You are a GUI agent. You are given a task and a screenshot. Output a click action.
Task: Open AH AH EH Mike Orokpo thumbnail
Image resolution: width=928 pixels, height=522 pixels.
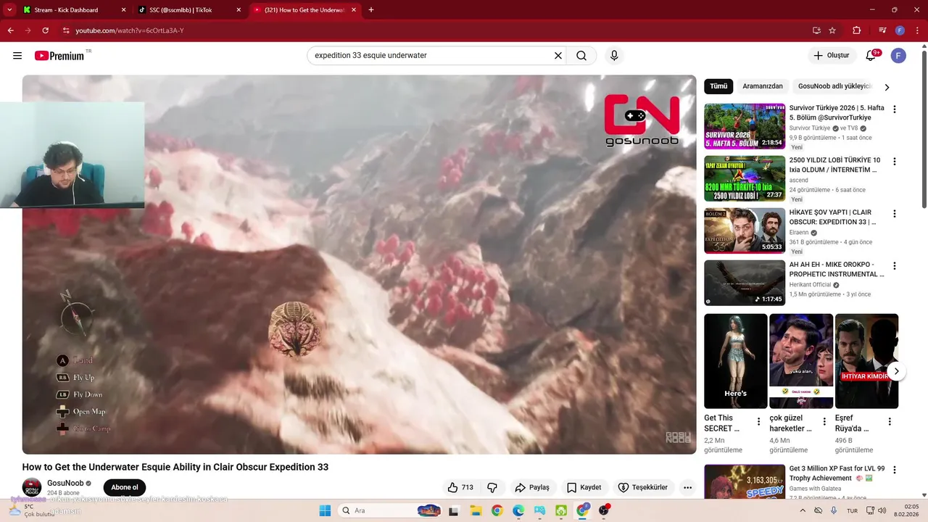745,283
